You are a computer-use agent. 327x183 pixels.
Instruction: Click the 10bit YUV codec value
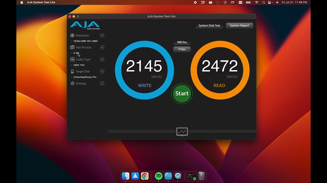79,65
